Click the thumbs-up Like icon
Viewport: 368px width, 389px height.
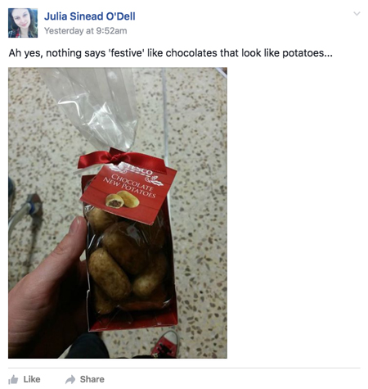click(x=13, y=379)
